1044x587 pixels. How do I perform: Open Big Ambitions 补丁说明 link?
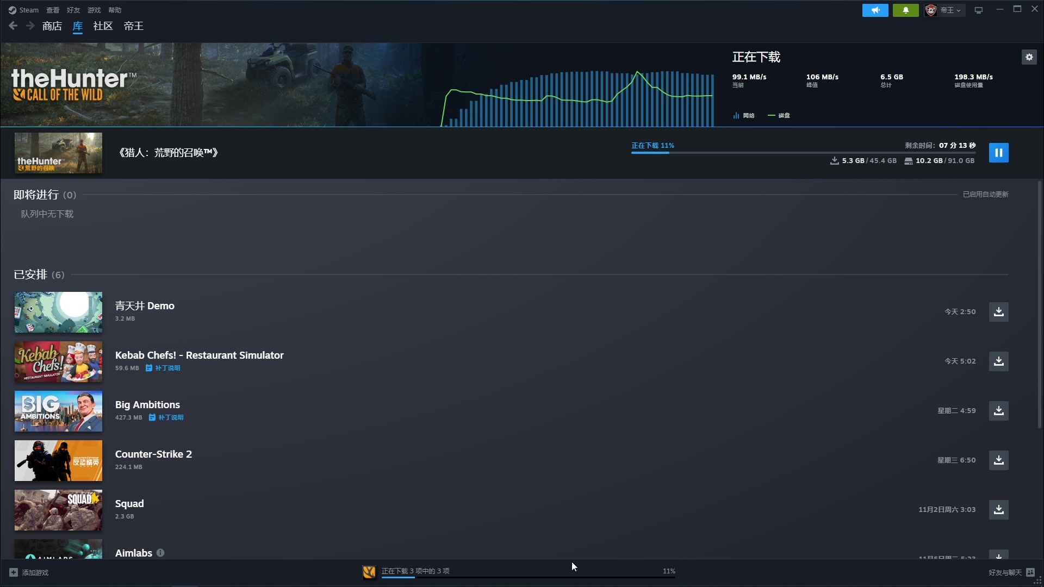tap(166, 417)
